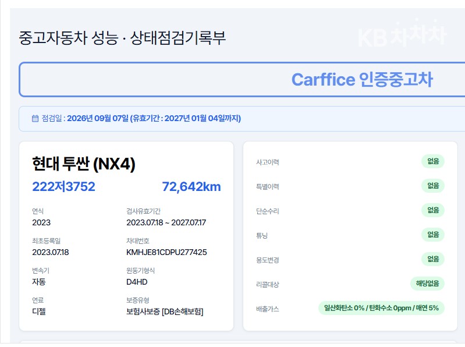
Task: Click the calendar icon beside 점검일
Action: (35, 118)
